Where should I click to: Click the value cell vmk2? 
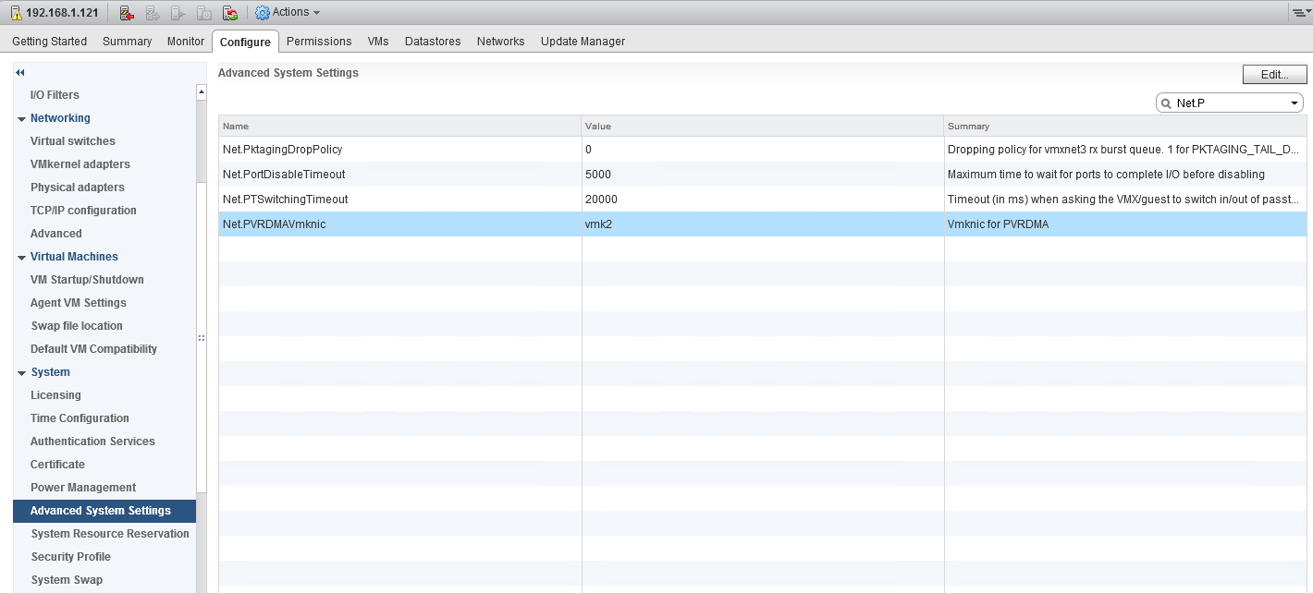(x=763, y=224)
